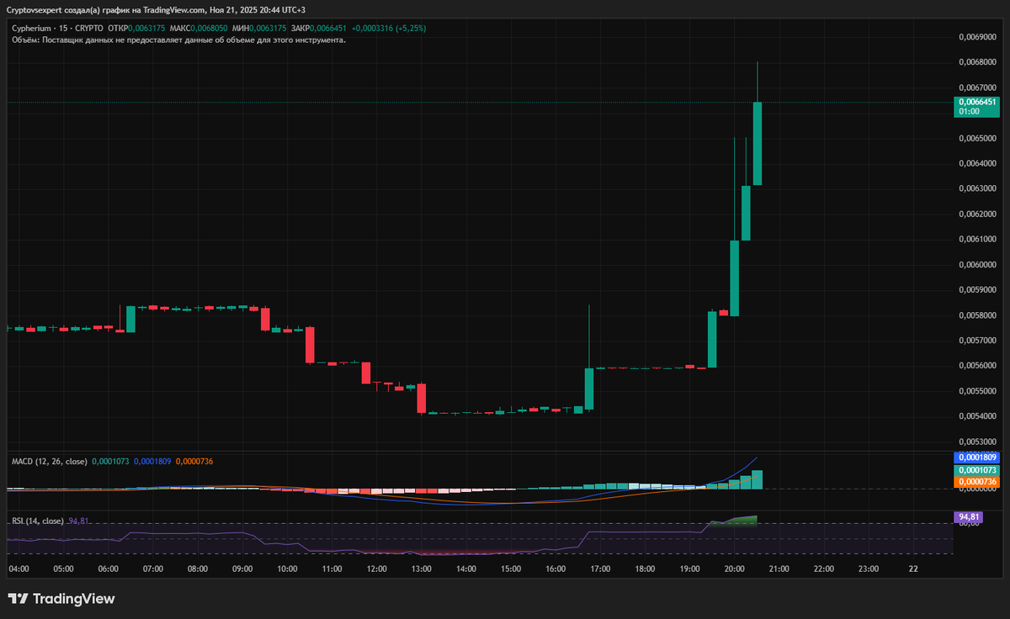Viewport: 1010px width, 619px height.
Task: Select the "Cypherium · 15 · CRYPTO" symbol legend
Action: 56,28
